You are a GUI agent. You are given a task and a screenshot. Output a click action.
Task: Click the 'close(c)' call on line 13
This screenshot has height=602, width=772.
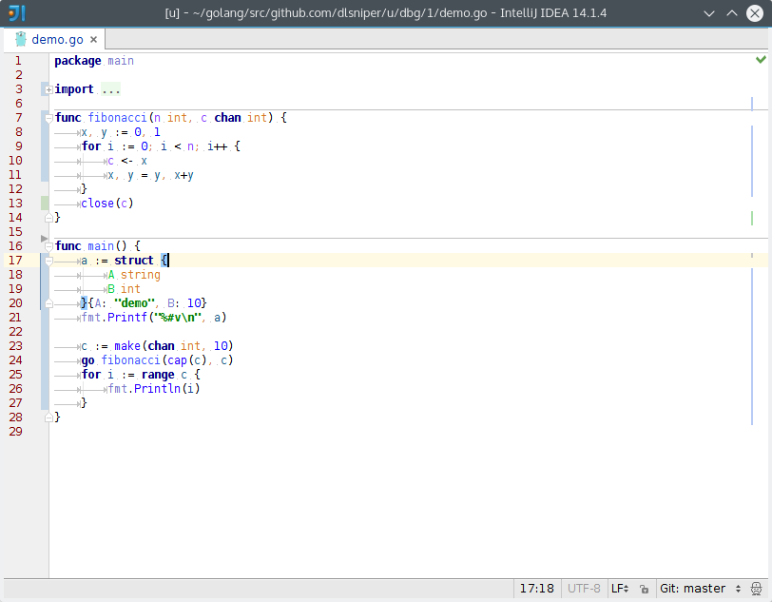107,204
